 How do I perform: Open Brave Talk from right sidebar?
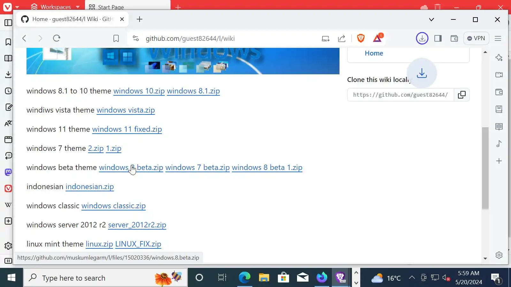tap(499, 75)
